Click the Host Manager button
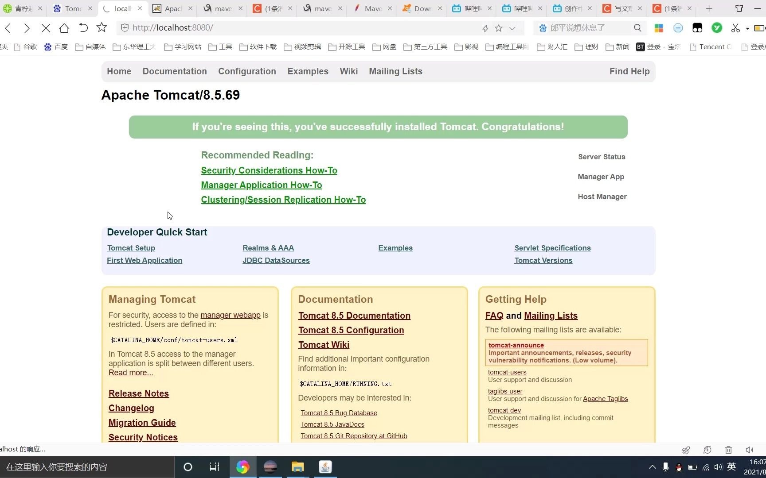766x478 pixels. click(x=602, y=197)
